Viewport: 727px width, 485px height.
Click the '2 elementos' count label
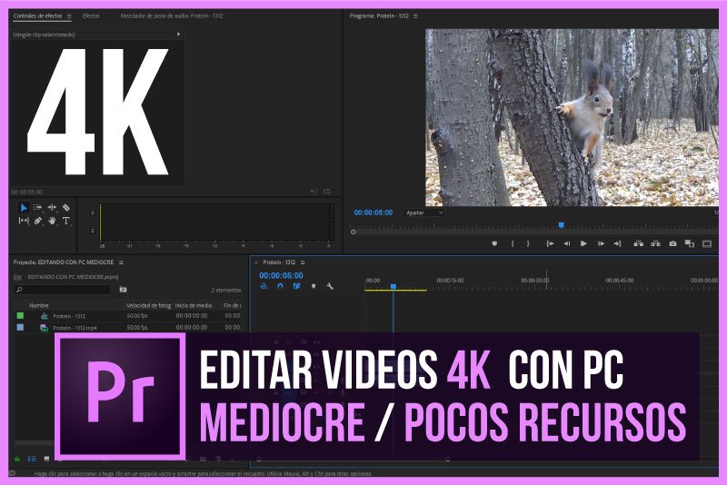click(226, 290)
